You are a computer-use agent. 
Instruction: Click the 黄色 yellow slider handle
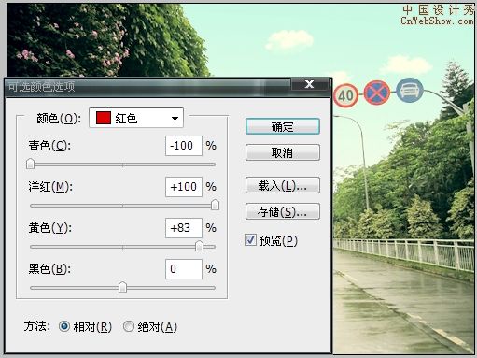pos(199,246)
